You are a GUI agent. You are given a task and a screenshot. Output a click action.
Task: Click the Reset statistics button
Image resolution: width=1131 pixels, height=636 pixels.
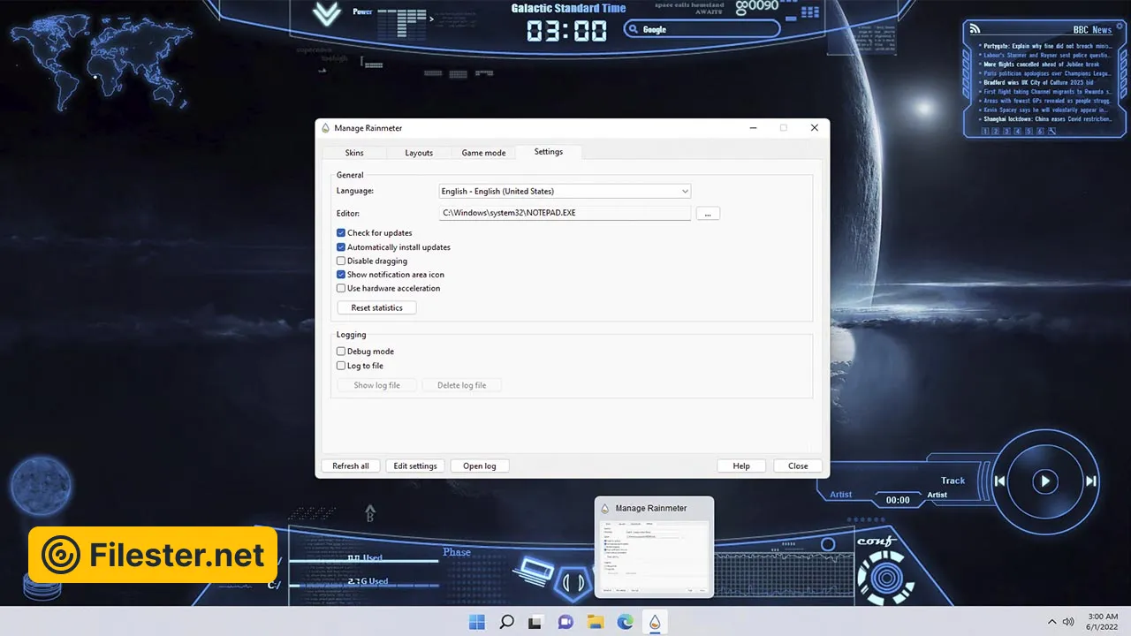pos(376,308)
